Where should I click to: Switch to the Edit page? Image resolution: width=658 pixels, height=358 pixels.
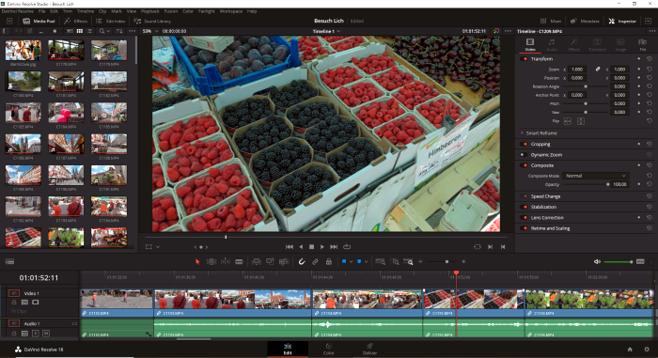[x=288, y=349]
